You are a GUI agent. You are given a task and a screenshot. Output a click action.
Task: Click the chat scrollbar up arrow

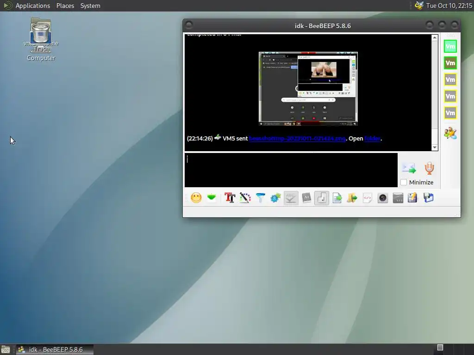point(435,38)
